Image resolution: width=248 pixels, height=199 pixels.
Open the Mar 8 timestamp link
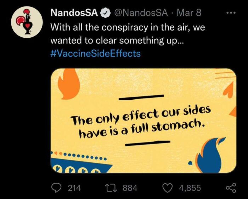pyautogui.click(x=189, y=13)
